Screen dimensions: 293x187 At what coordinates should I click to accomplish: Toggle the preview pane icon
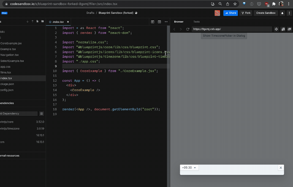[159, 22]
